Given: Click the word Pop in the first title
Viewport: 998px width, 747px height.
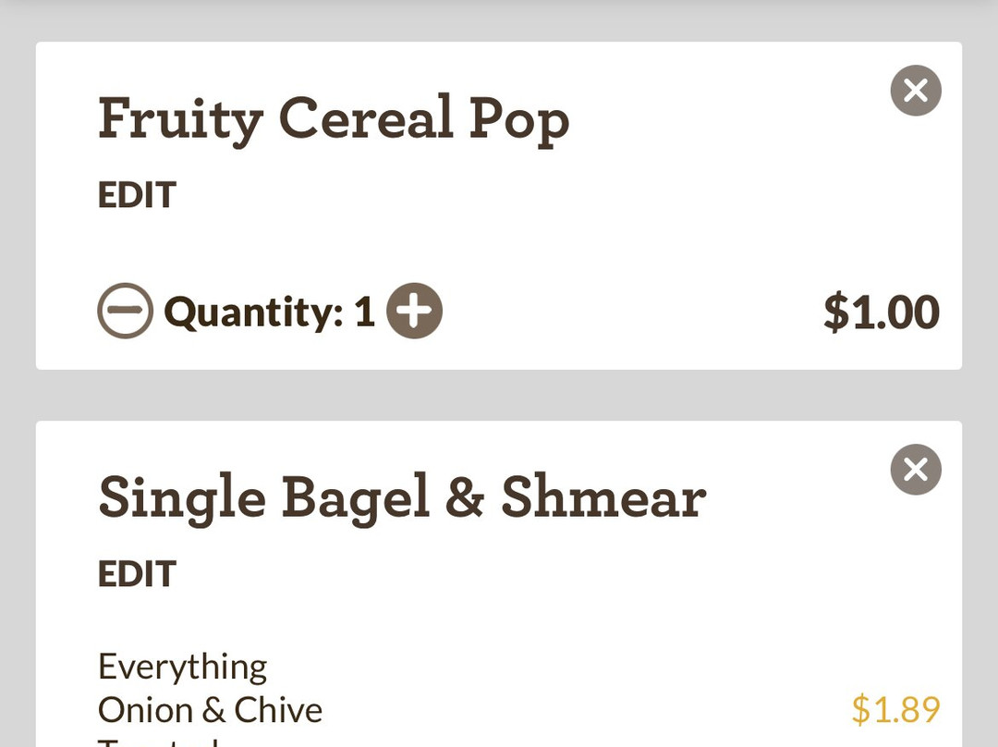Looking at the screenshot, I should coord(518,120).
